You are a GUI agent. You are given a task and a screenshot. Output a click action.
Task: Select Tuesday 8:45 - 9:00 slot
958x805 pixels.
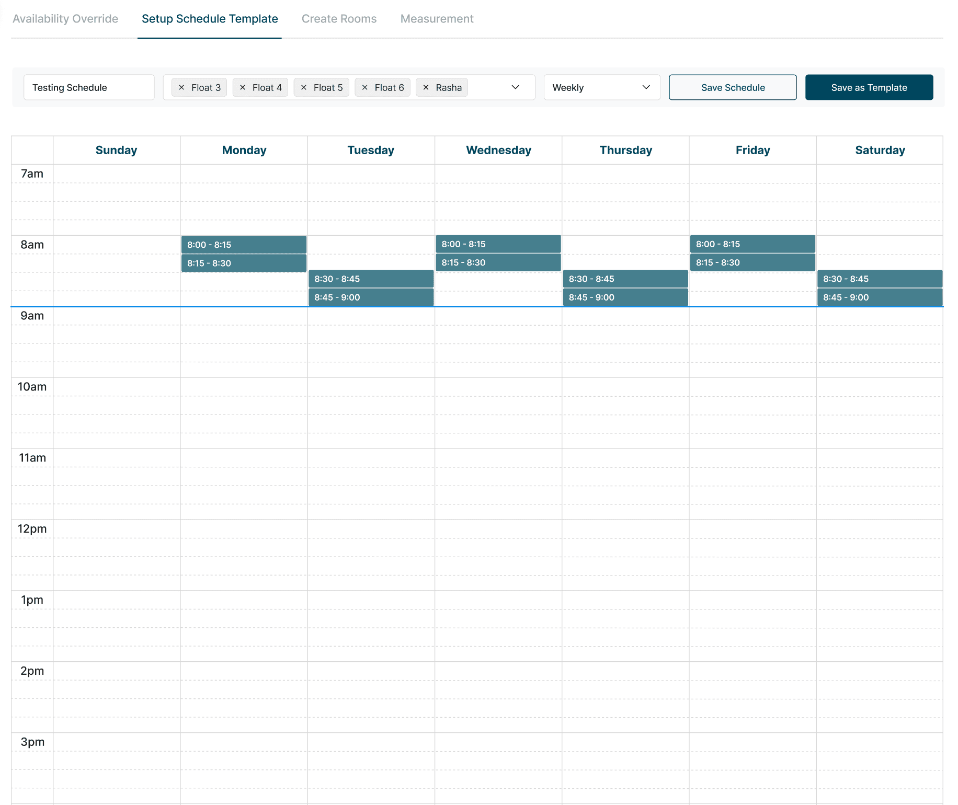point(371,297)
